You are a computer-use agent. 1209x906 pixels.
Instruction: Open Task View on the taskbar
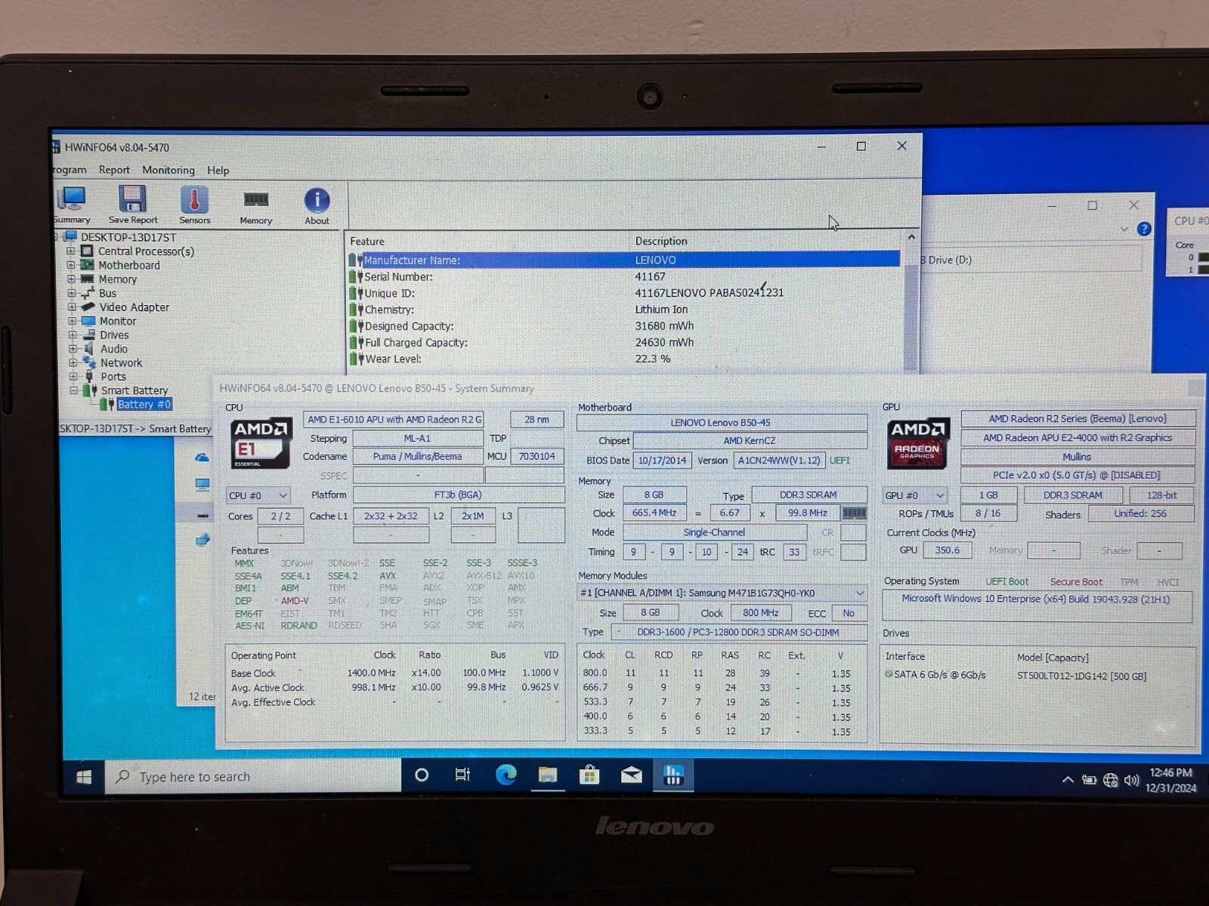[x=462, y=775]
